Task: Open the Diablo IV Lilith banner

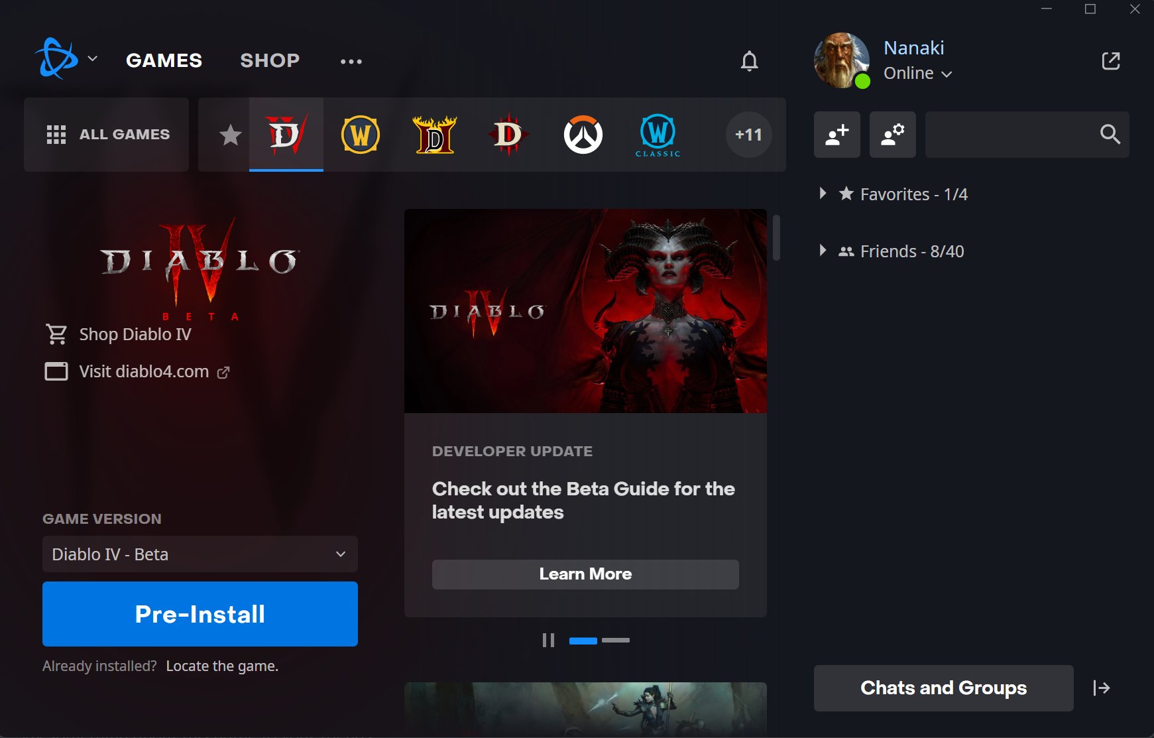Action: coord(585,311)
